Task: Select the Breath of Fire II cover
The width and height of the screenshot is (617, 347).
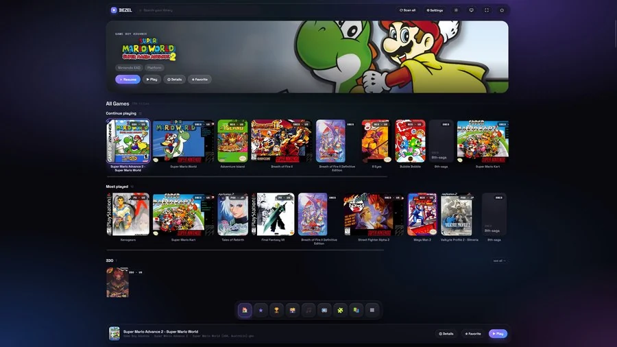Action: coord(281,141)
